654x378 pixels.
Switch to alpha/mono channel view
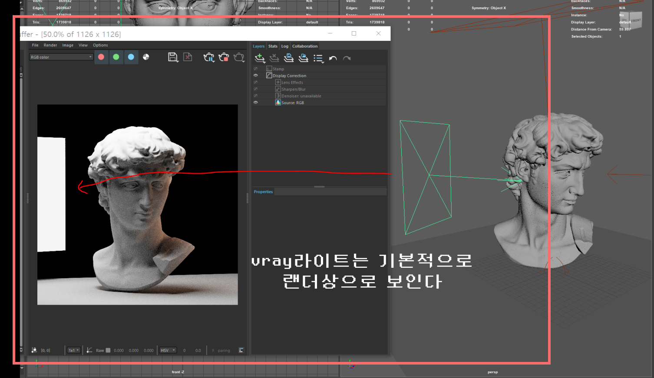point(146,57)
